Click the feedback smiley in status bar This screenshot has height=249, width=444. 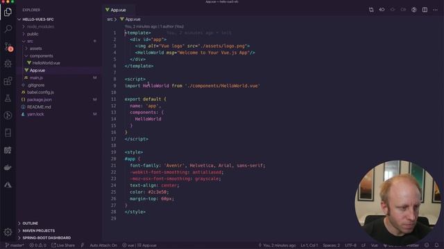coord(427,245)
